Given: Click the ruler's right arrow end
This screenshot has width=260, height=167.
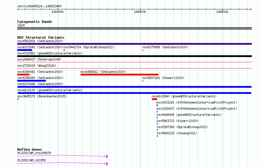Looking at the screenshot, I should [x=251, y=9].
